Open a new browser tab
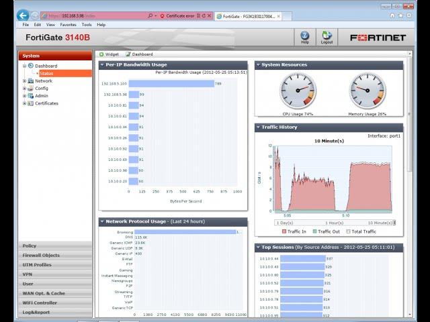Image resolution: width=430 pixels, height=322 pixels. pyautogui.click(x=287, y=16)
